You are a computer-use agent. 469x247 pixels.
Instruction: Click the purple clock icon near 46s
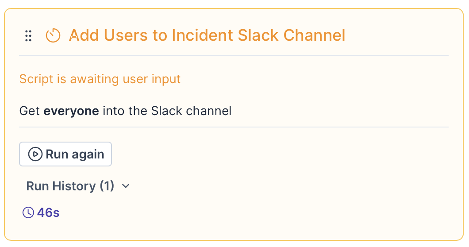click(x=28, y=212)
